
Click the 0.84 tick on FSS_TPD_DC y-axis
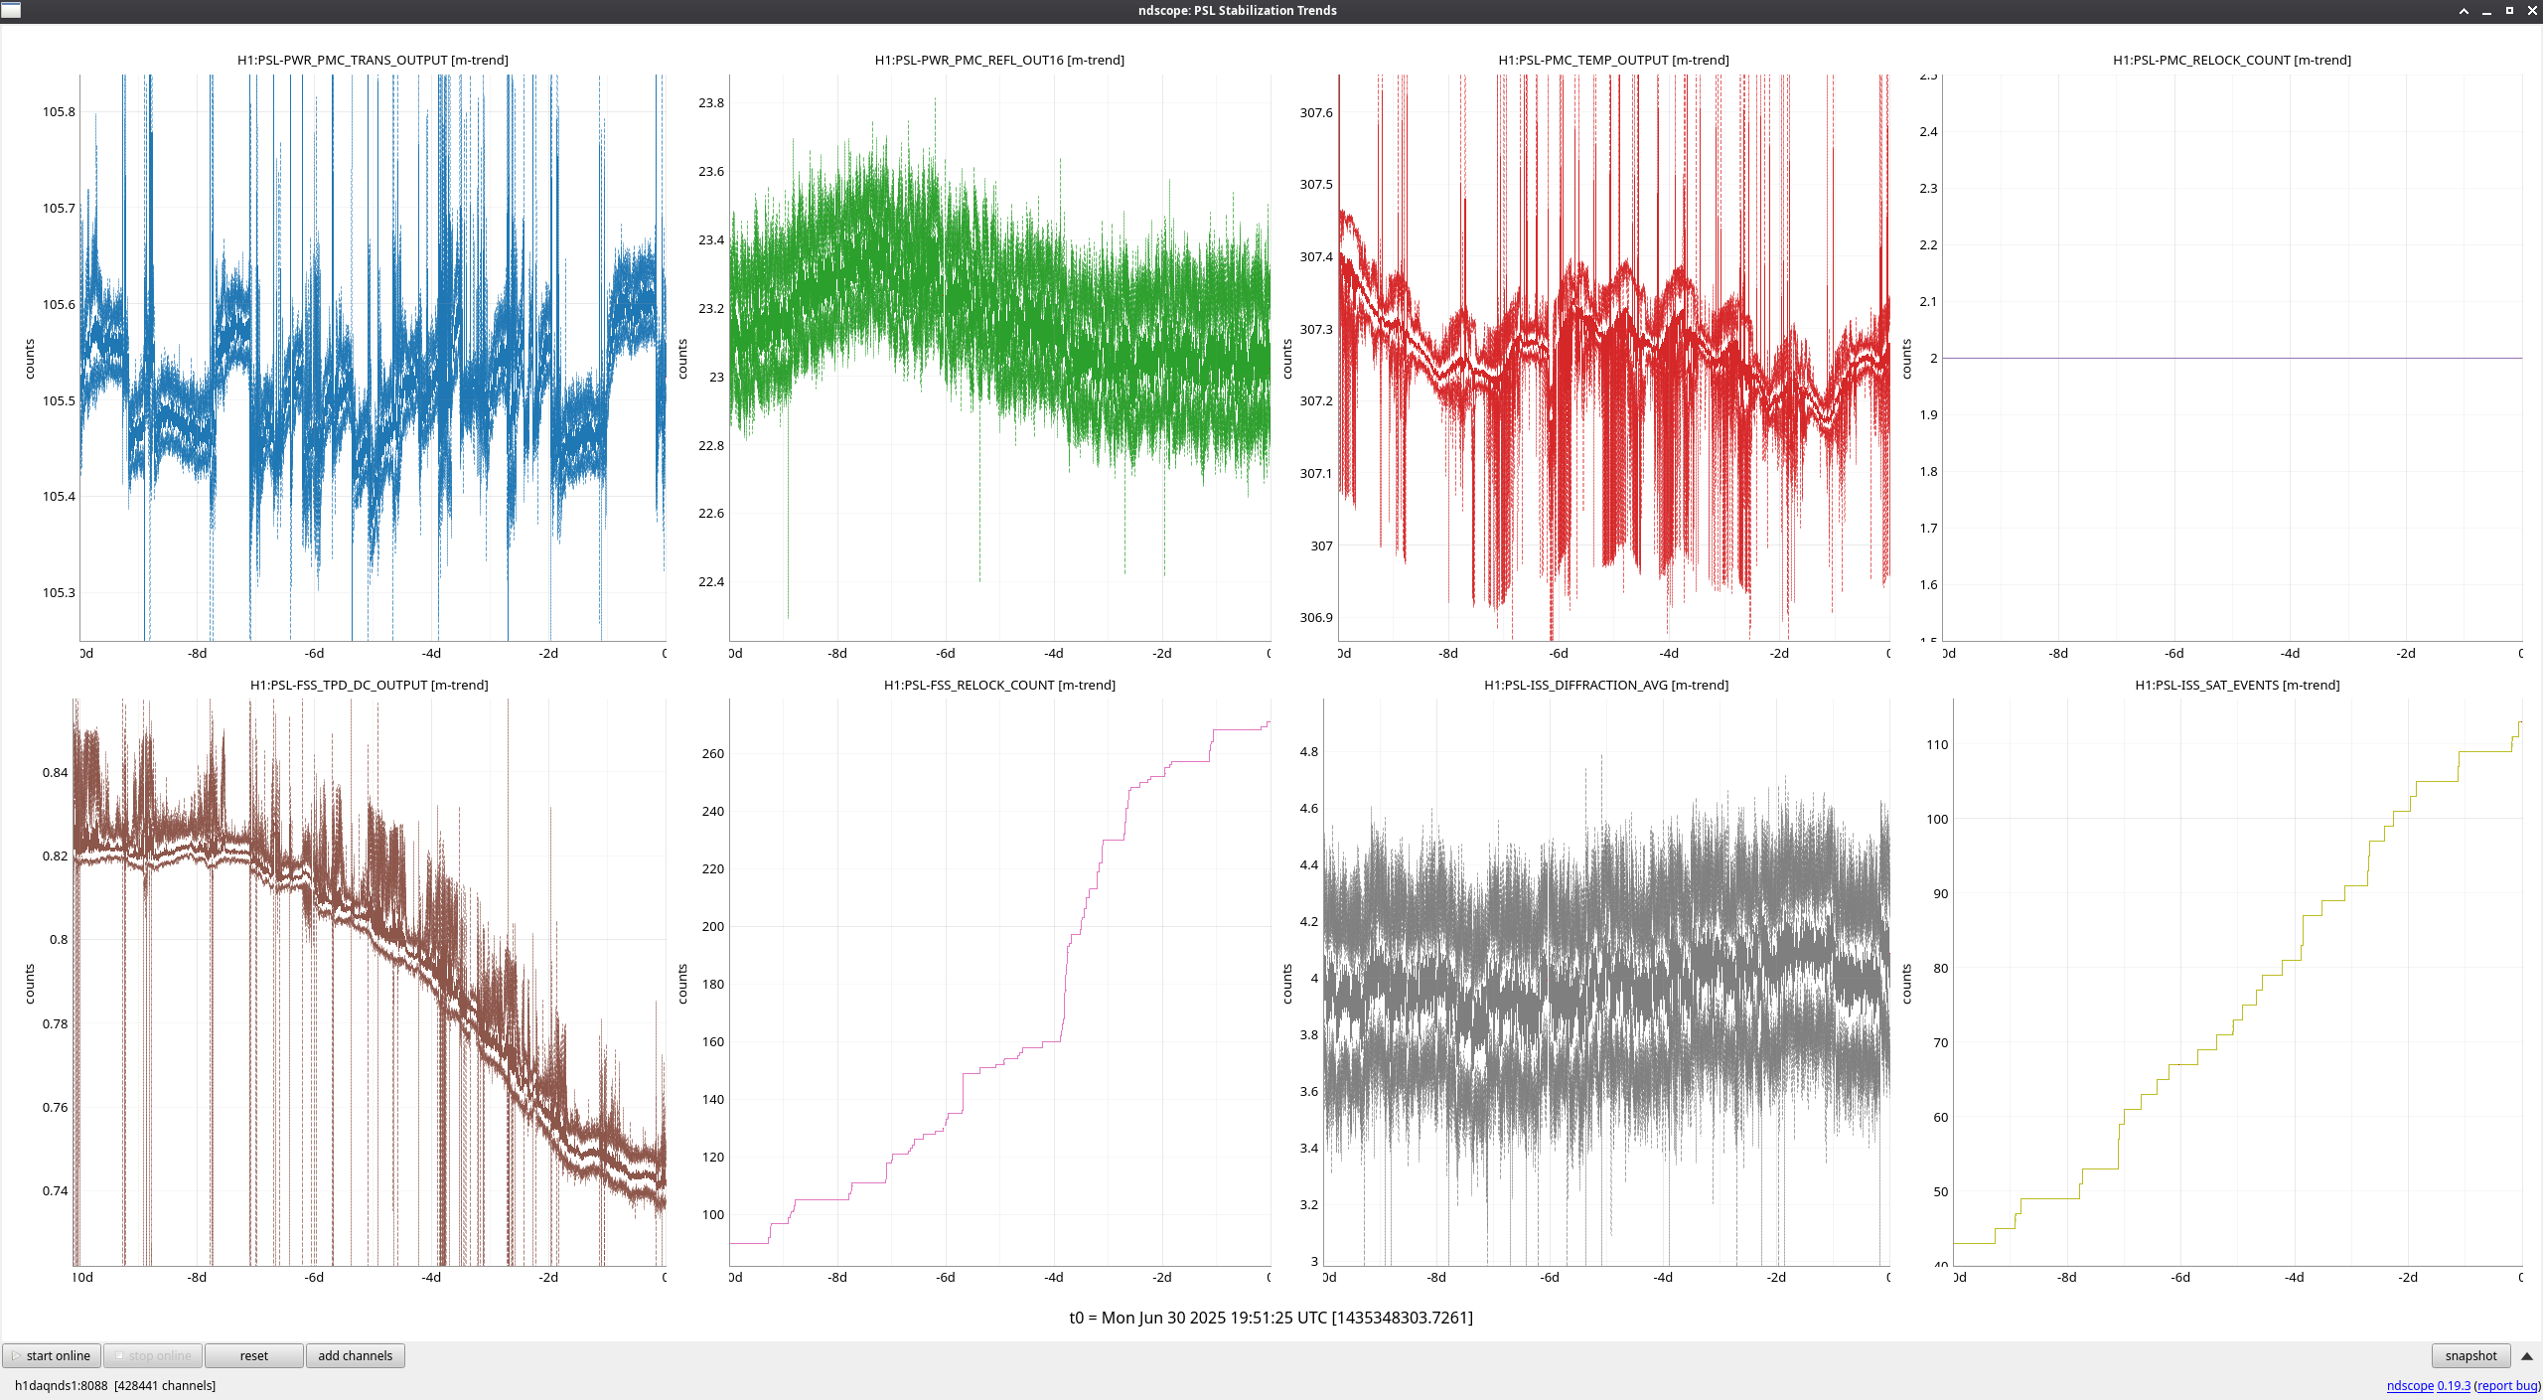click(56, 773)
